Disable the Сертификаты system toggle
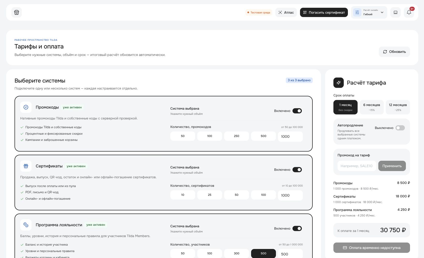 297,170
